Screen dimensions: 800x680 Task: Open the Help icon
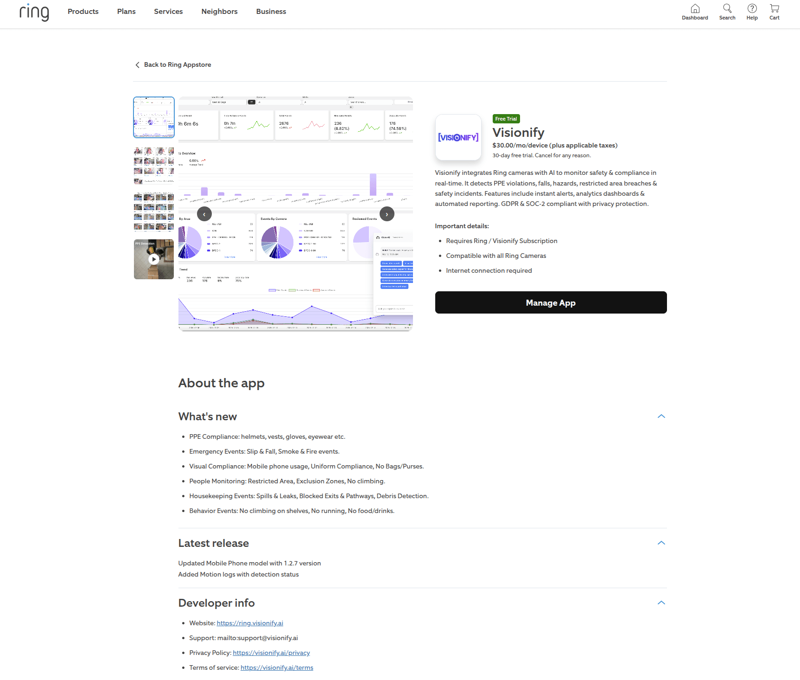tap(751, 12)
